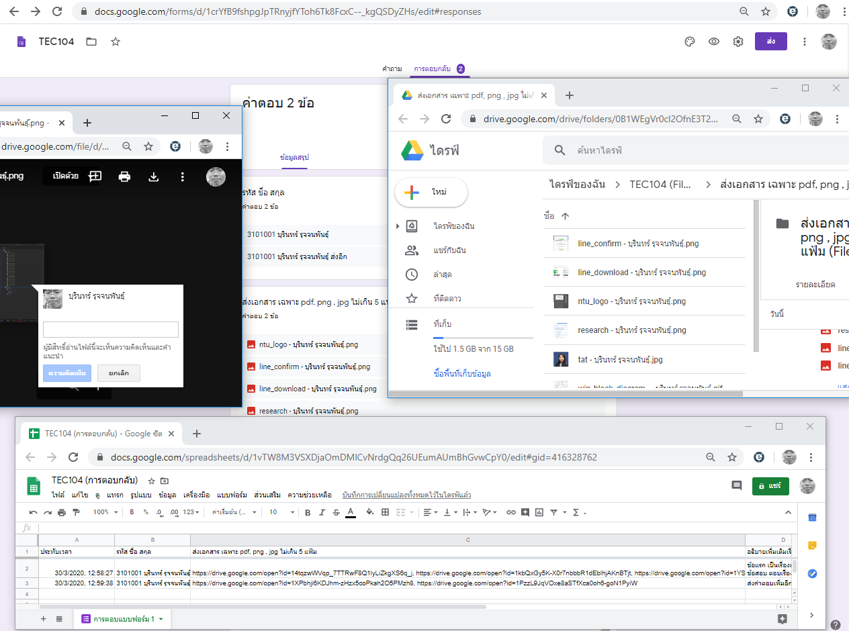This screenshot has width=849, height=631.
Task: Click the comment text input field
Action: tap(111, 330)
